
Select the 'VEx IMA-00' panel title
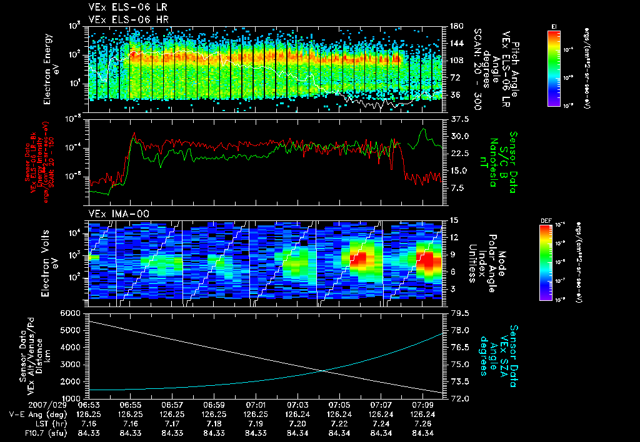(x=119, y=214)
